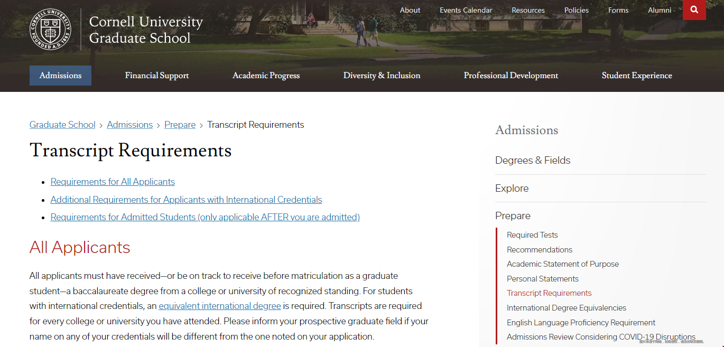Open the Alumni menu item
724x347 pixels.
click(660, 10)
